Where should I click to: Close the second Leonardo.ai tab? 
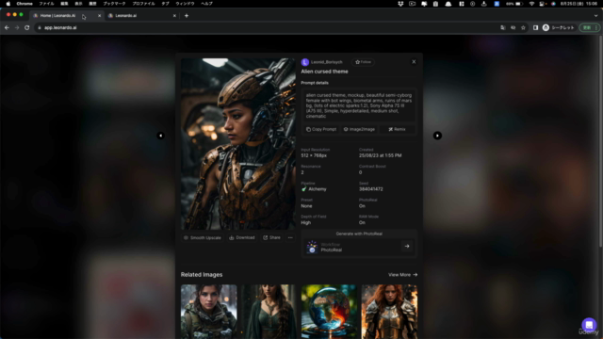coord(174,16)
